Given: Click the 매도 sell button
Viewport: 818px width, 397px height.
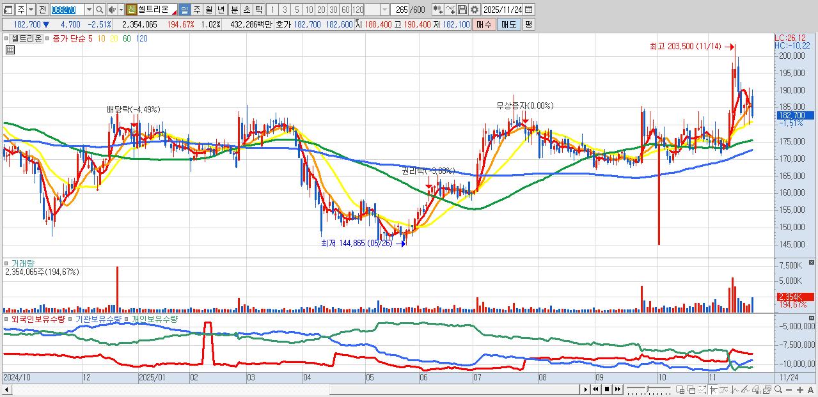Looking at the screenshot, I should click(x=509, y=24).
